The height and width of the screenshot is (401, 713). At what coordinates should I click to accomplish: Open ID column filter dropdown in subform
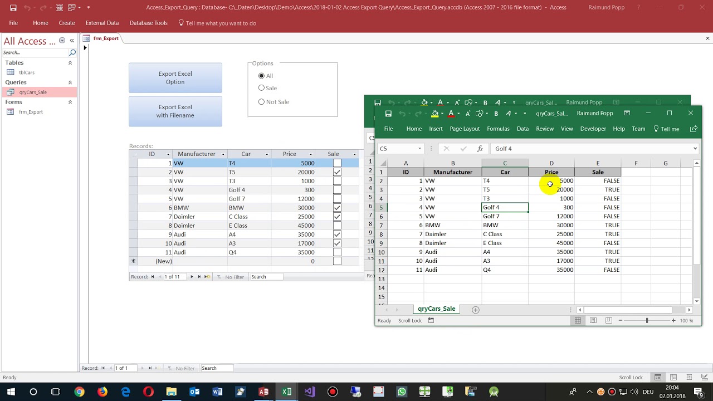[x=168, y=154]
